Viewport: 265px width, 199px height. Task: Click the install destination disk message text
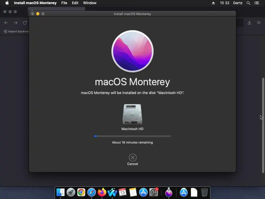(132, 93)
